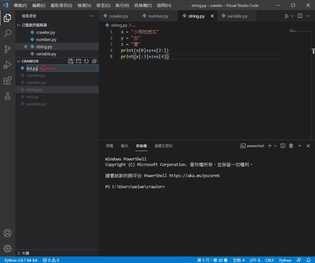The height and width of the screenshot is (263, 315).
Task: Maximize the terminal panel size
Action: tap(300, 146)
